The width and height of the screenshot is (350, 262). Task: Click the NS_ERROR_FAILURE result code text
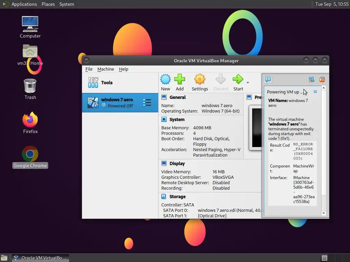pyautogui.click(x=303, y=151)
